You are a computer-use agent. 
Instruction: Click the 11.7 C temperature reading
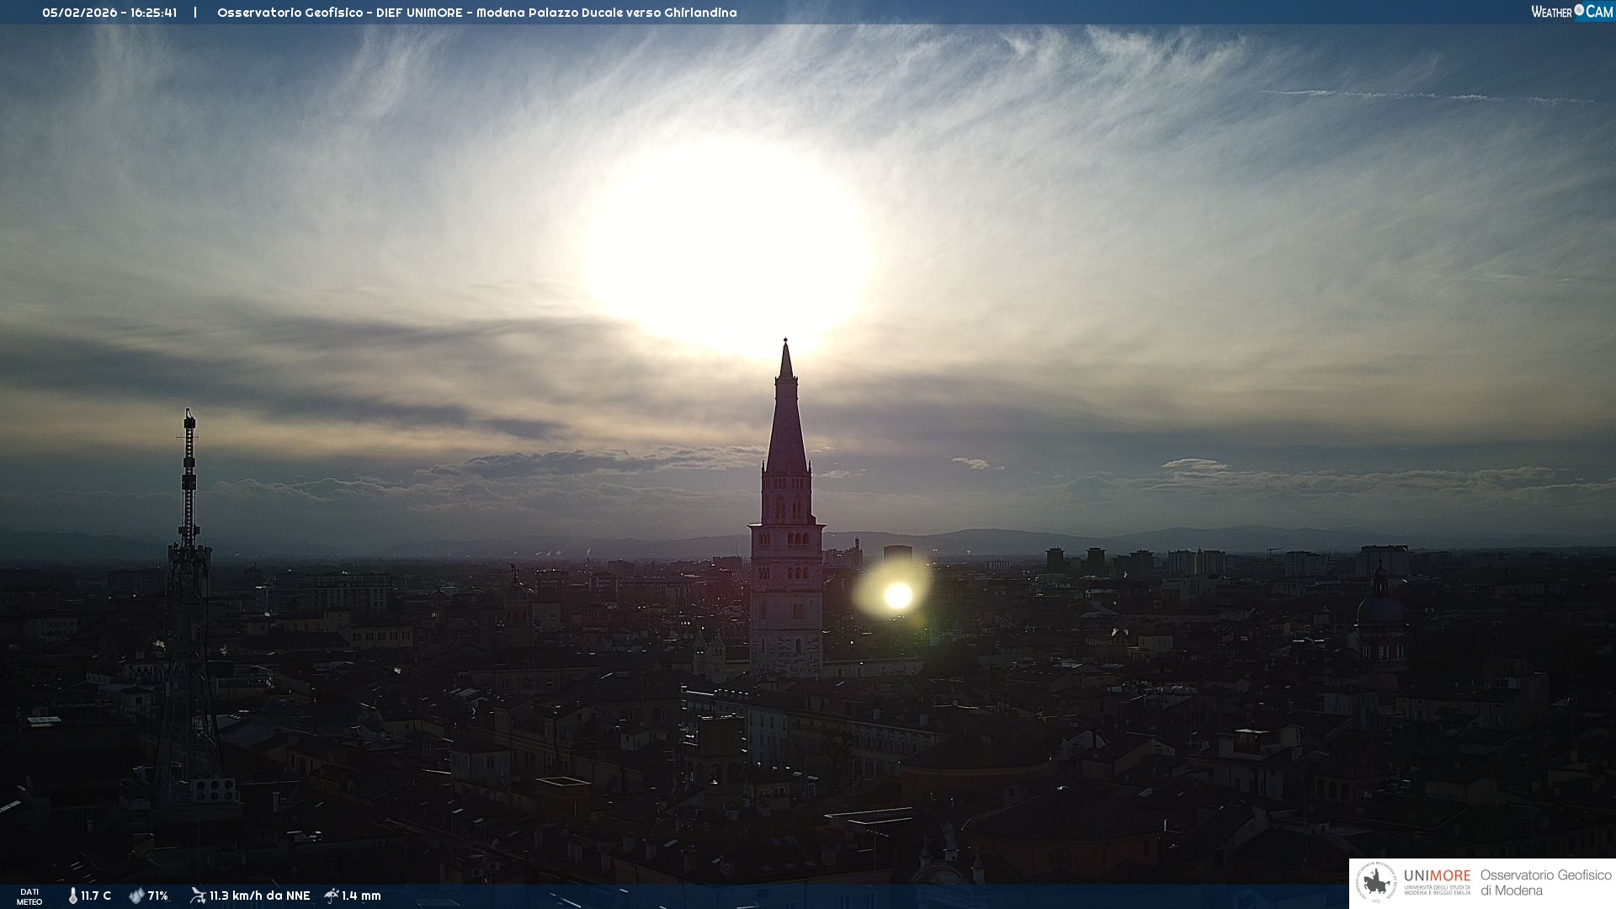click(x=96, y=896)
